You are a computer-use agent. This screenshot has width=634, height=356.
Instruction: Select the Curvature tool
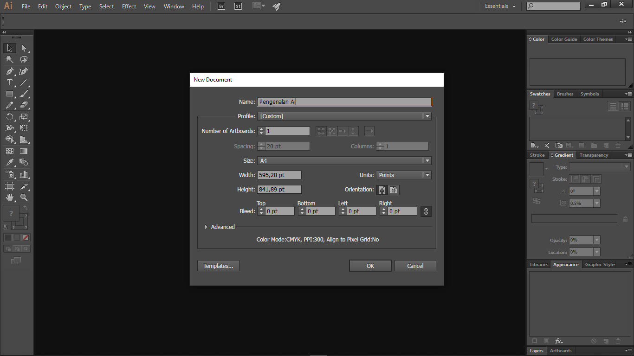click(24, 71)
